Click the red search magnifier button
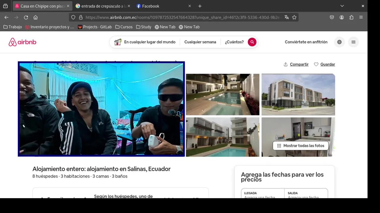Viewport: 380px width, 213px height. (252, 42)
